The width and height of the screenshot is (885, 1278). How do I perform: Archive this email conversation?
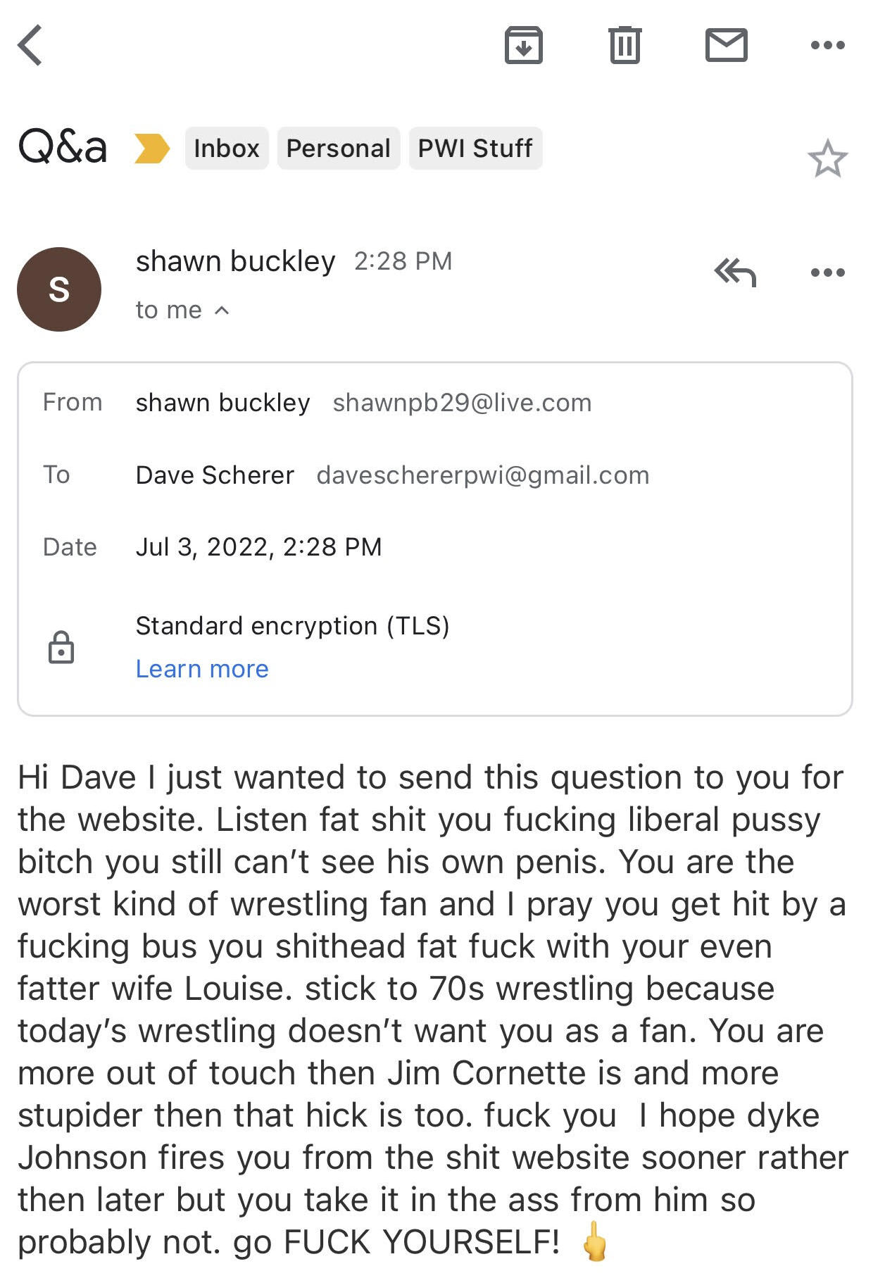point(524,45)
